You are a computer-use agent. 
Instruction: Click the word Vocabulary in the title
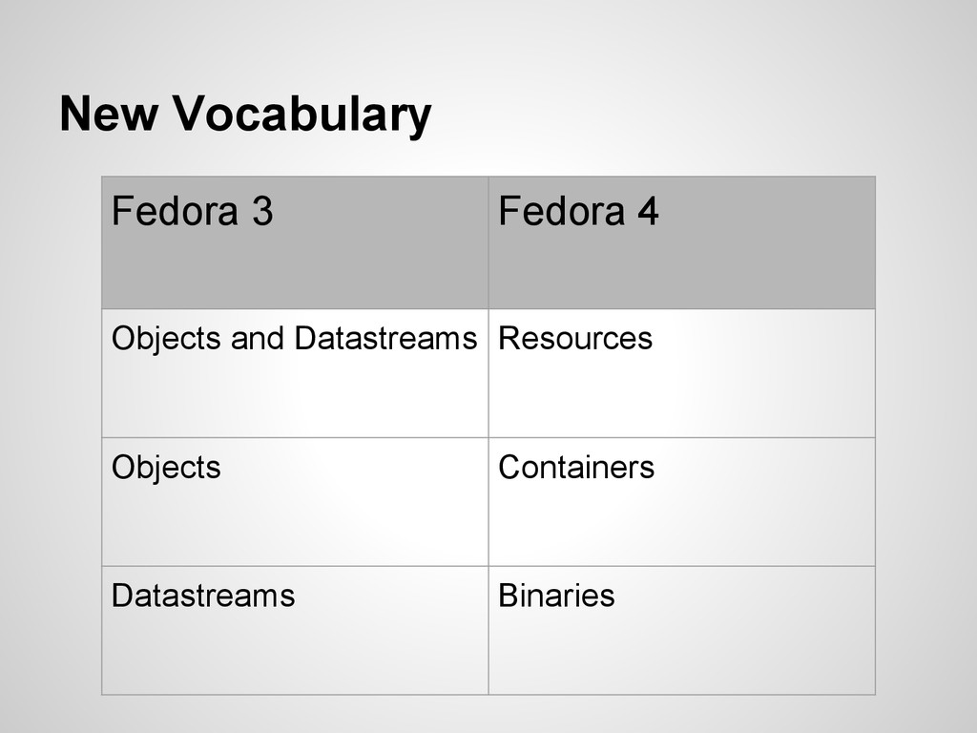coord(301,115)
